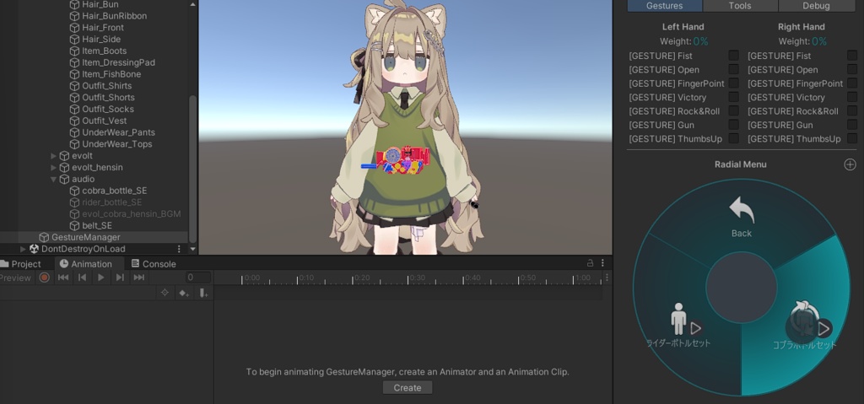Jump to first keyframe in Animation

point(63,277)
